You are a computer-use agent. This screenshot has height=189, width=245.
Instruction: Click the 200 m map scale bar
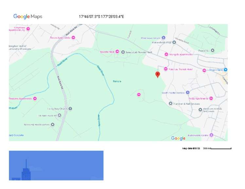coord(221,149)
